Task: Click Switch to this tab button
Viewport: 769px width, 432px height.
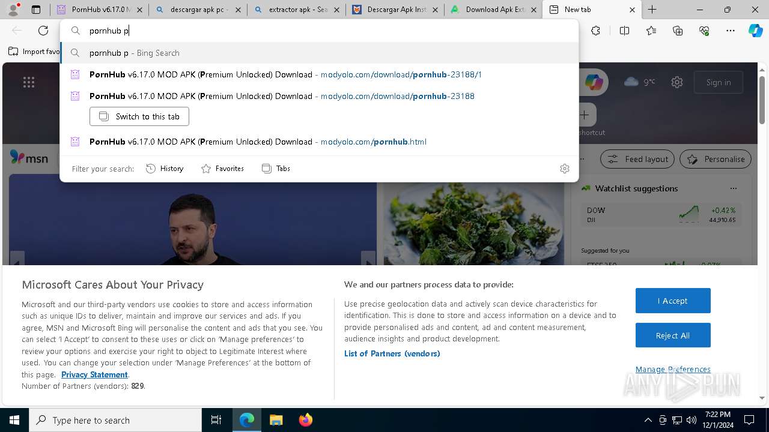Action: point(139,116)
